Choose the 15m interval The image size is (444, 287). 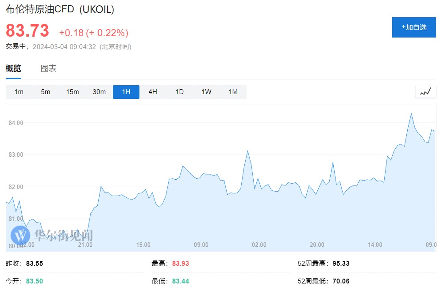[x=73, y=92]
